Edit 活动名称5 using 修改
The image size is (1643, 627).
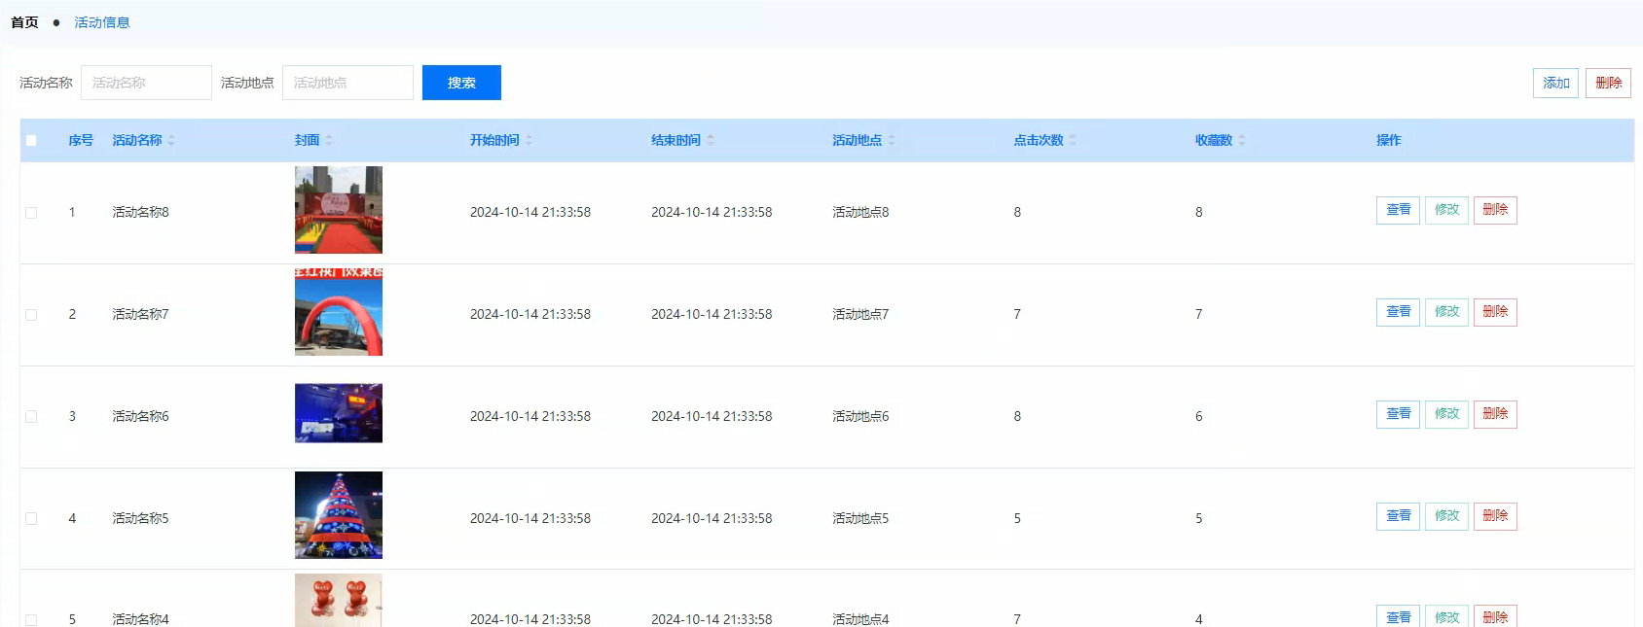click(x=1446, y=516)
